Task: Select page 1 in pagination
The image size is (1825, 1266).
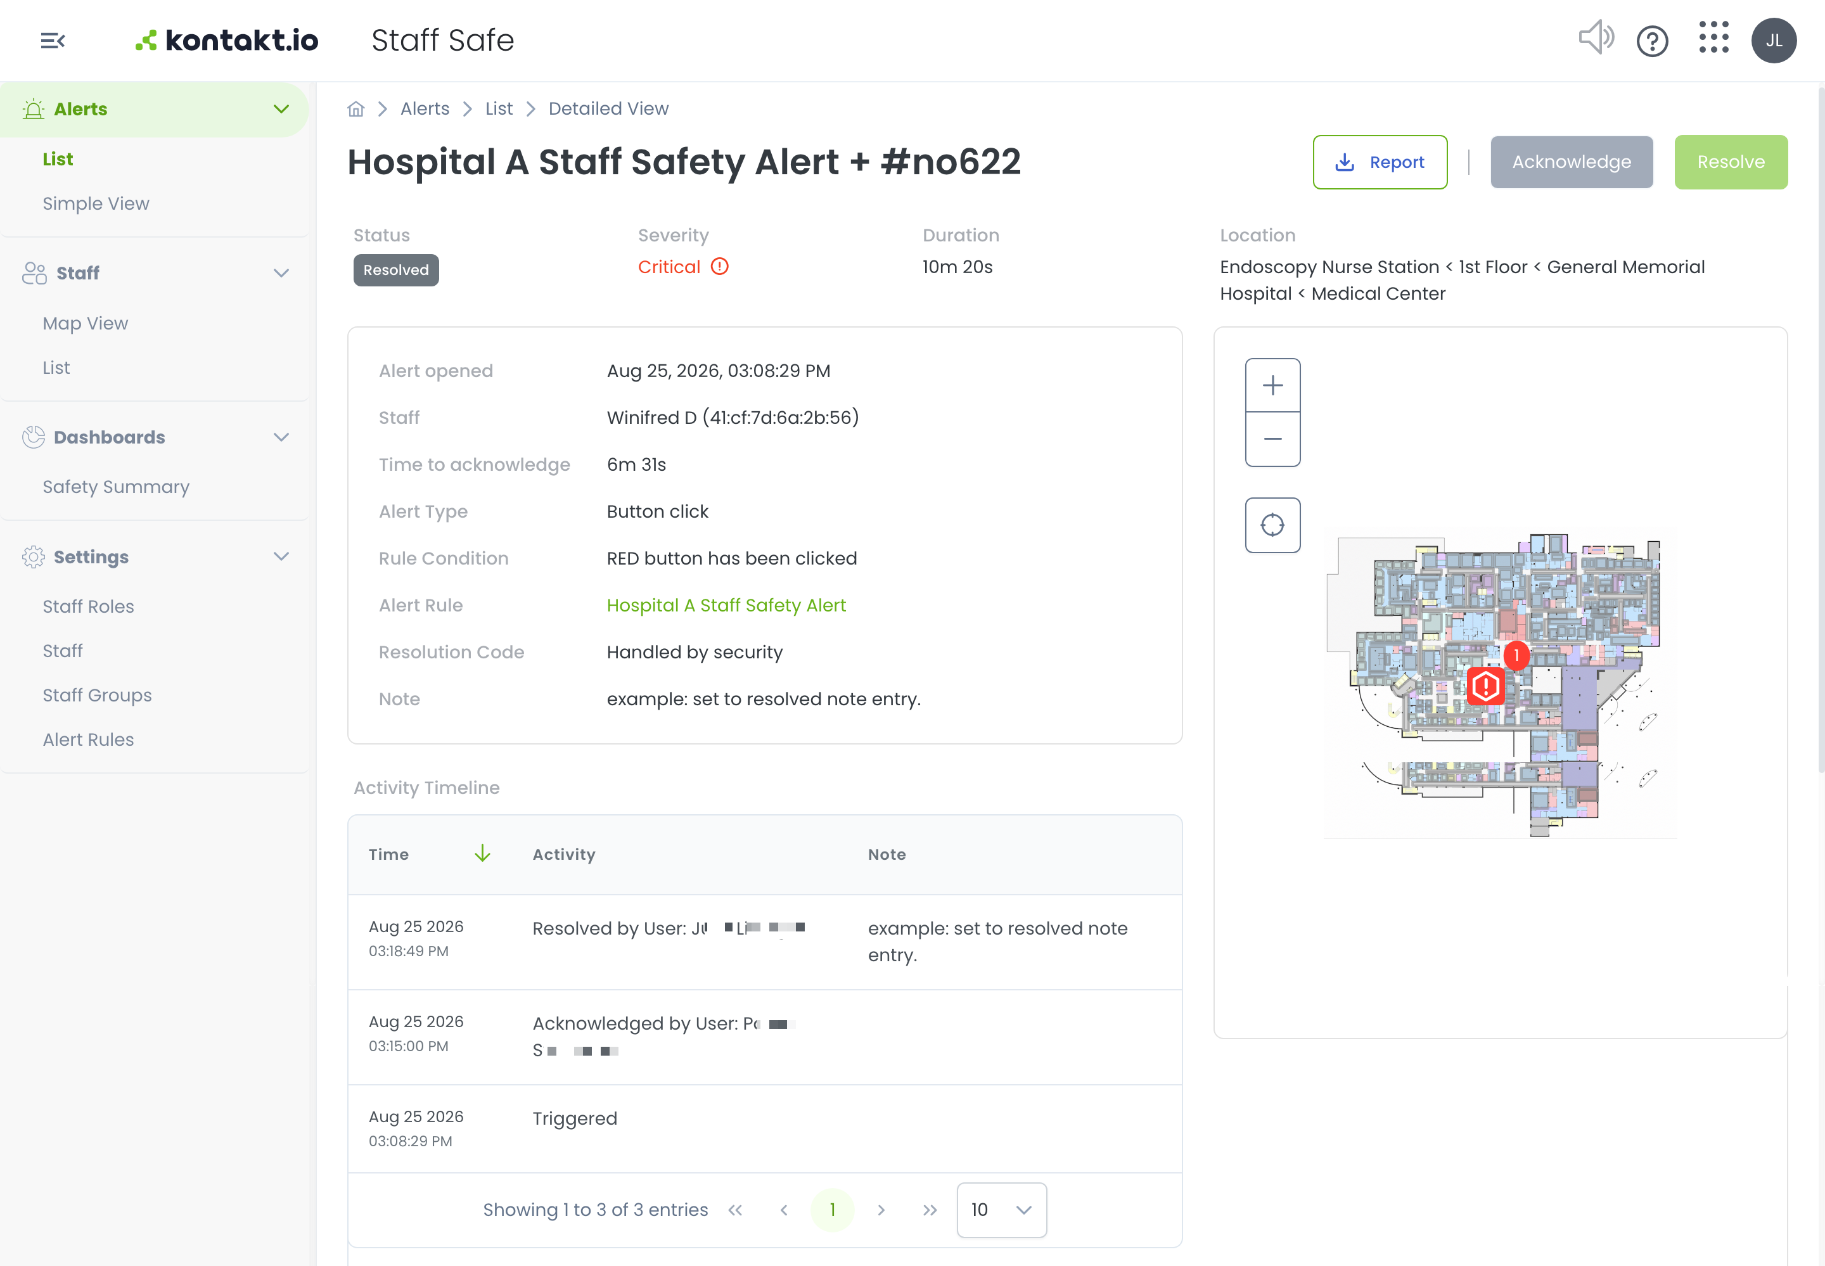Action: click(x=832, y=1210)
